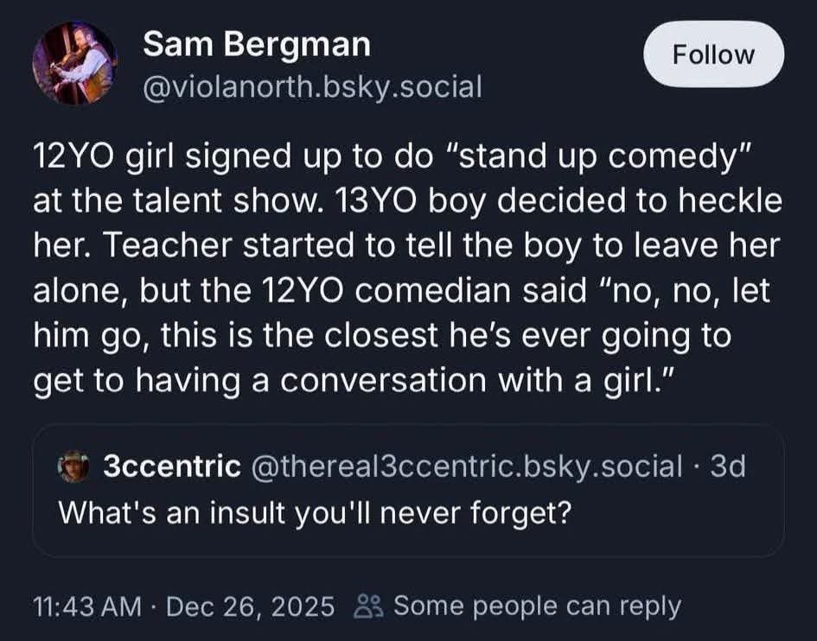Open quoted text "What's an insult you'll never forget?"
Screen dimensions: 817x641
(x=314, y=511)
